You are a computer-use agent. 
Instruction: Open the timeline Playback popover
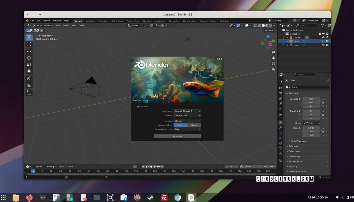click(x=39, y=167)
